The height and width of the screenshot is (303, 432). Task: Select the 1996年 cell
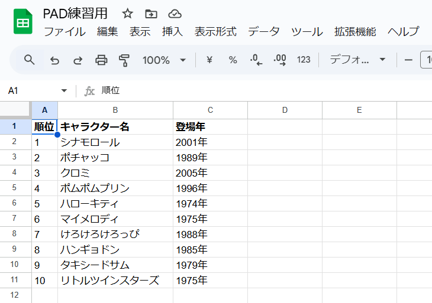210,188
